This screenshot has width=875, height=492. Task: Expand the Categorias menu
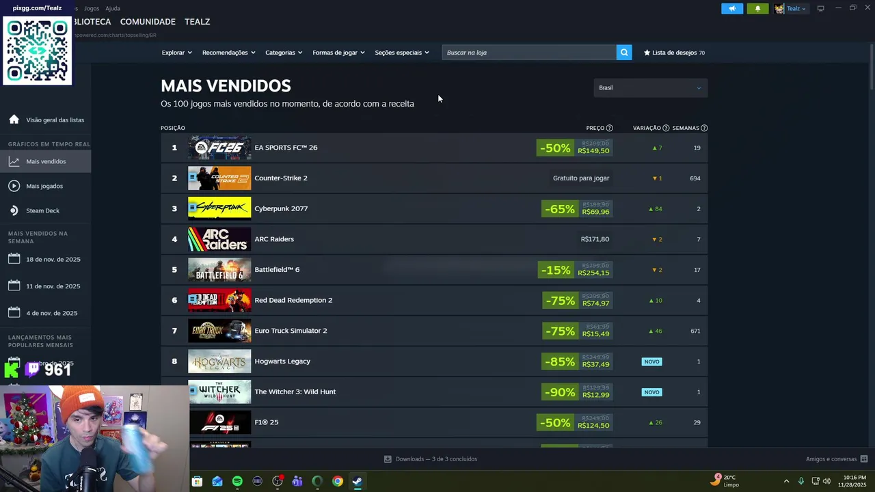click(284, 53)
